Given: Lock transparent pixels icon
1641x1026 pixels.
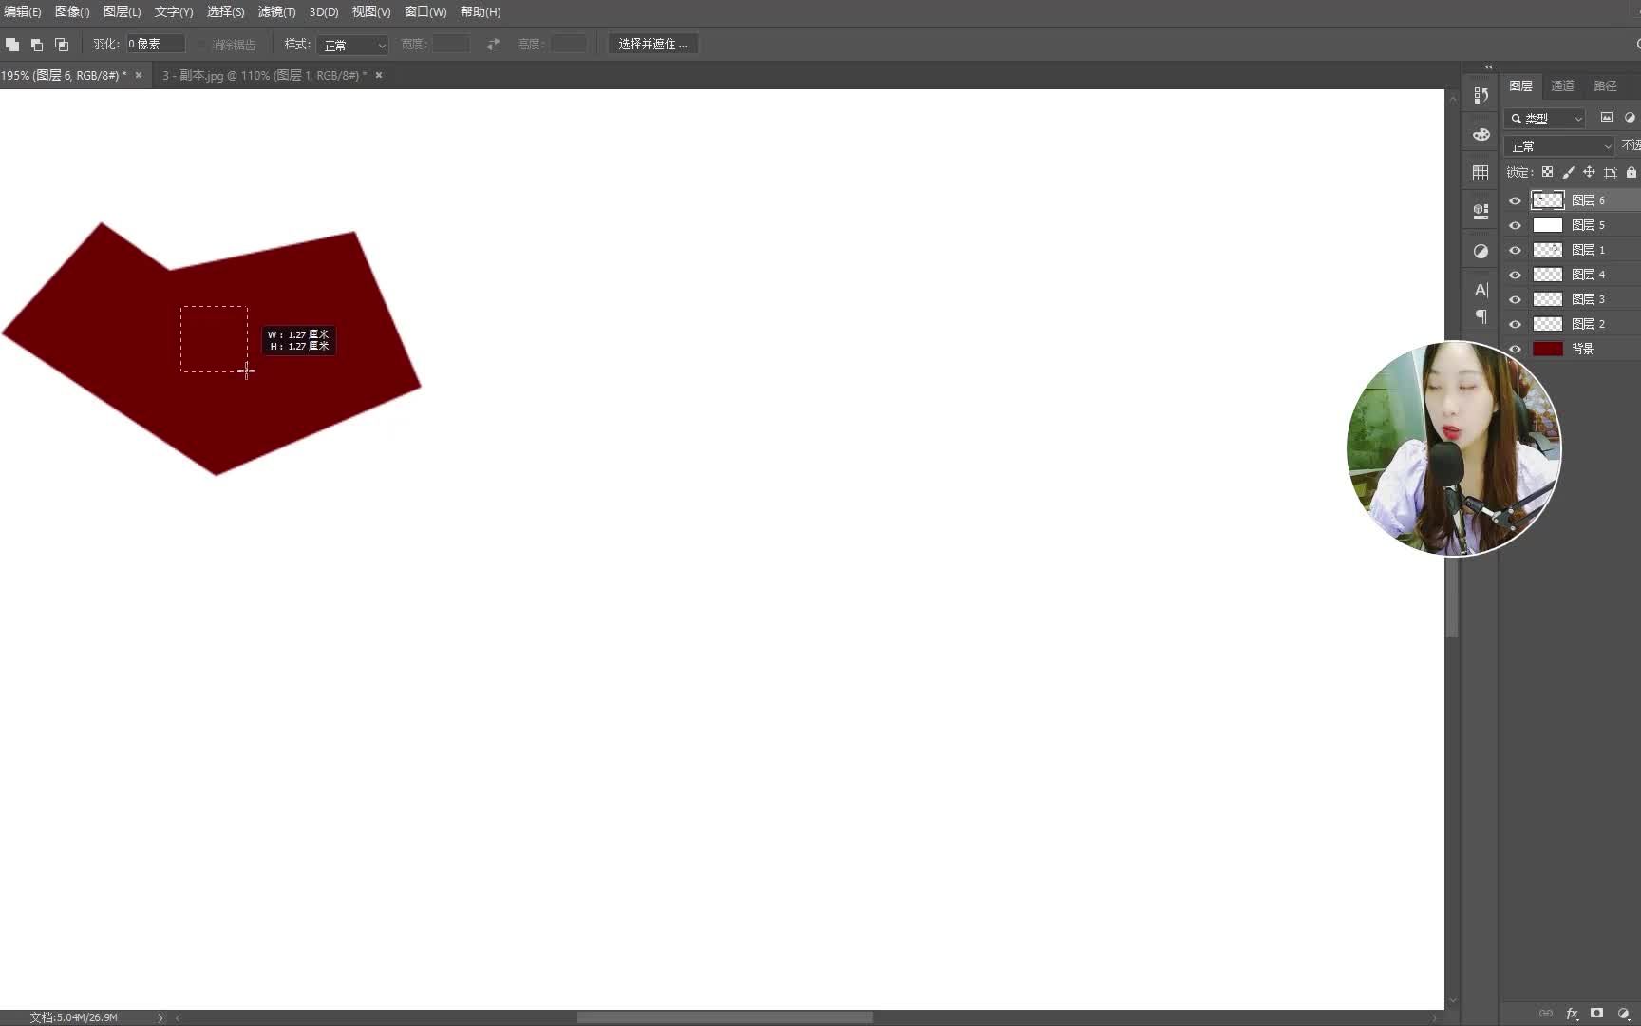Looking at the screenshot, I should pyautogui.click(x=1547, y=172).
